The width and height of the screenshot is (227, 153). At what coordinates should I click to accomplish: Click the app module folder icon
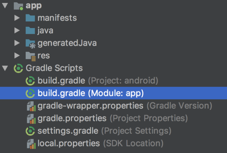click(19, 6)
